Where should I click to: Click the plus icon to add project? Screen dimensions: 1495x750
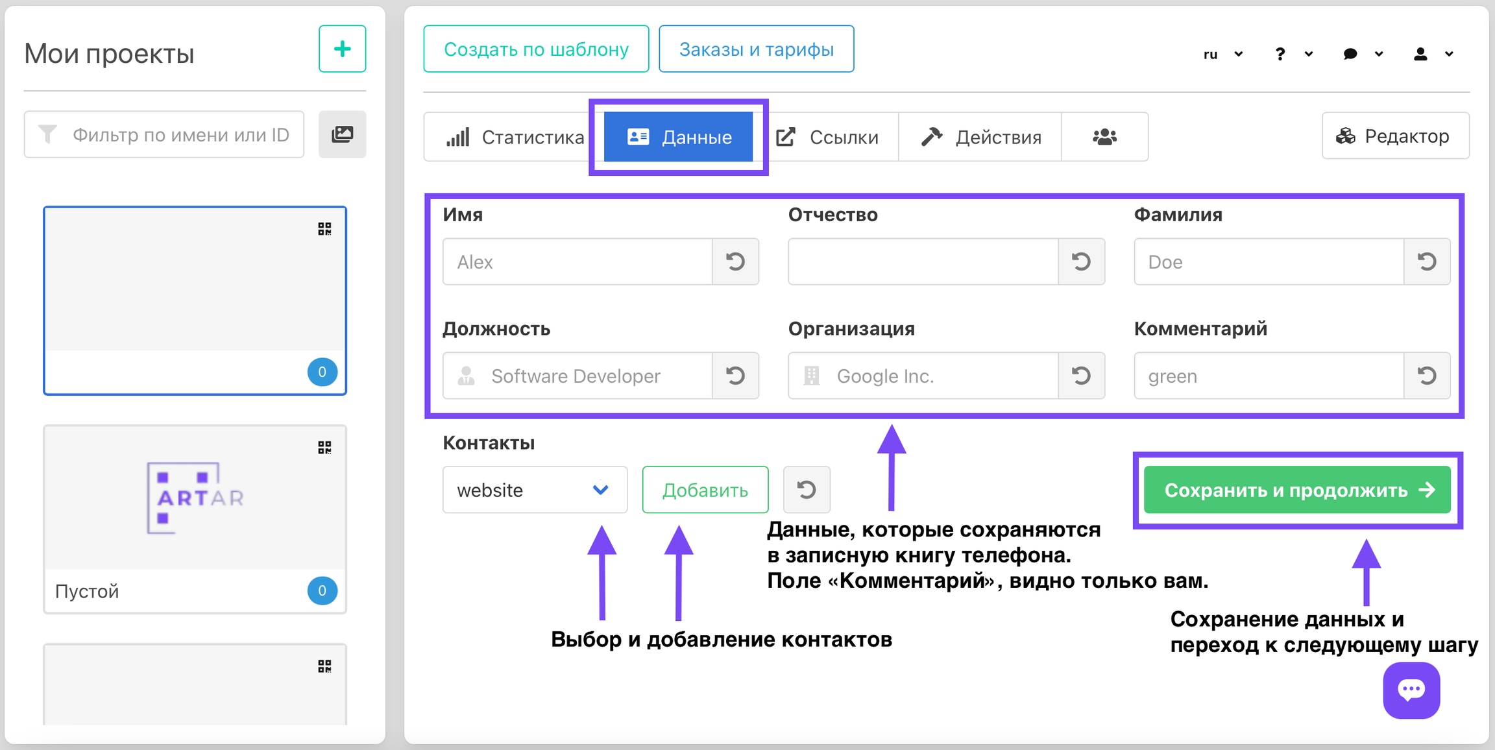coord(342,49)
